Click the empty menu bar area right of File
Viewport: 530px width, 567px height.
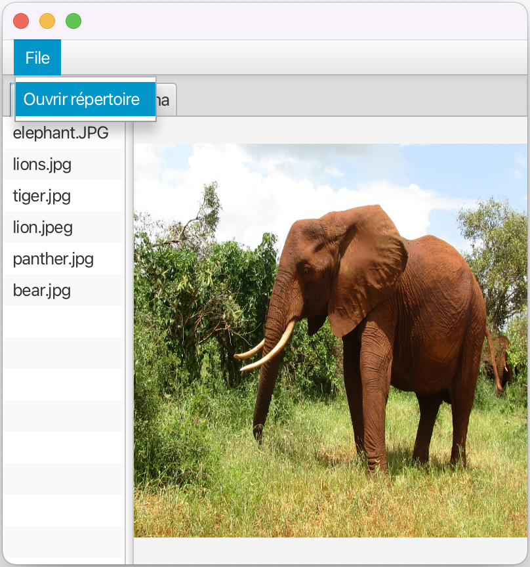pos(295,58)
